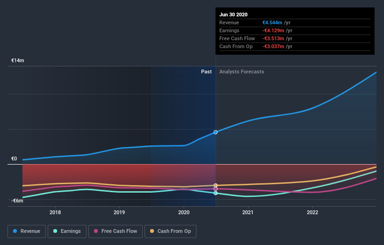Viewport: 384px width, 245px height.
Task: Click the €14m y-axis label
Action: (x=18, y=60)
